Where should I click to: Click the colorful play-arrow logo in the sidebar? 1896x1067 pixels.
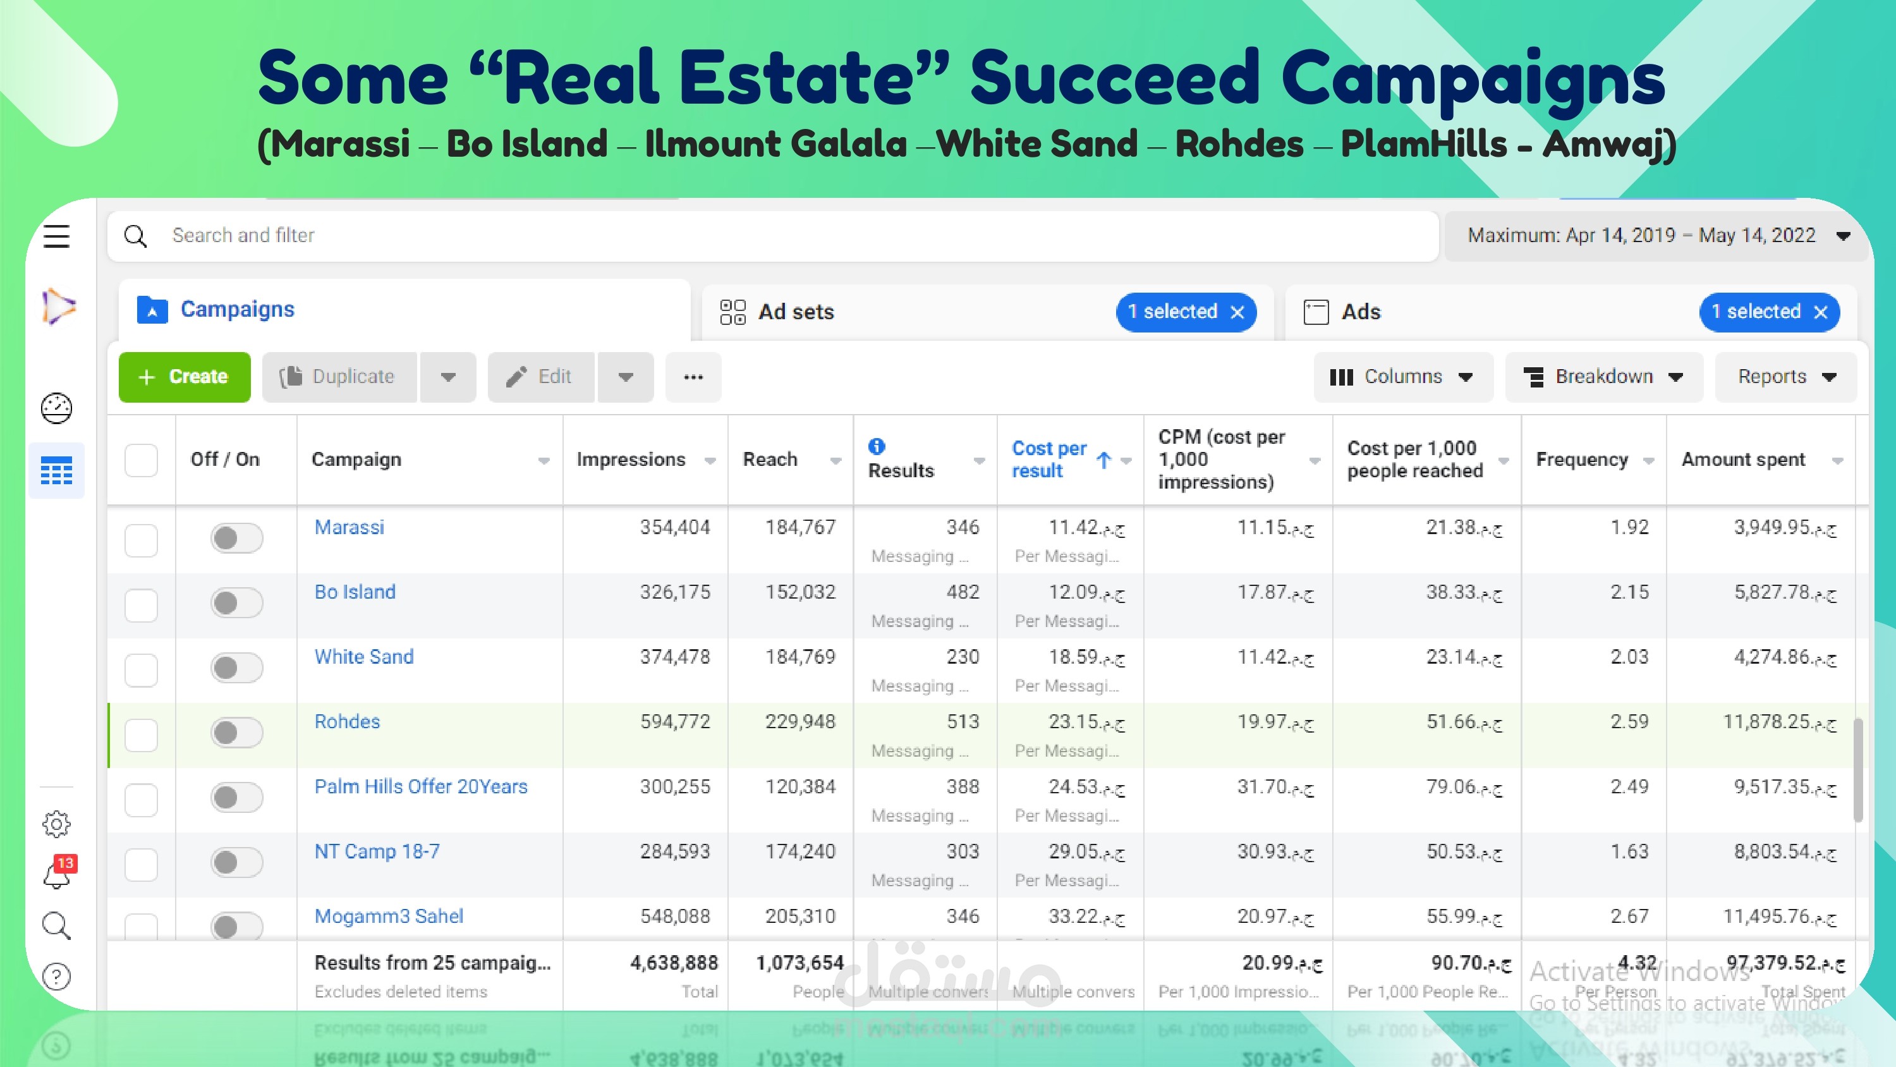(58, 305)
